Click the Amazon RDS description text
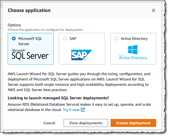Viewport: 170px width, 137px height. point(79,107)
